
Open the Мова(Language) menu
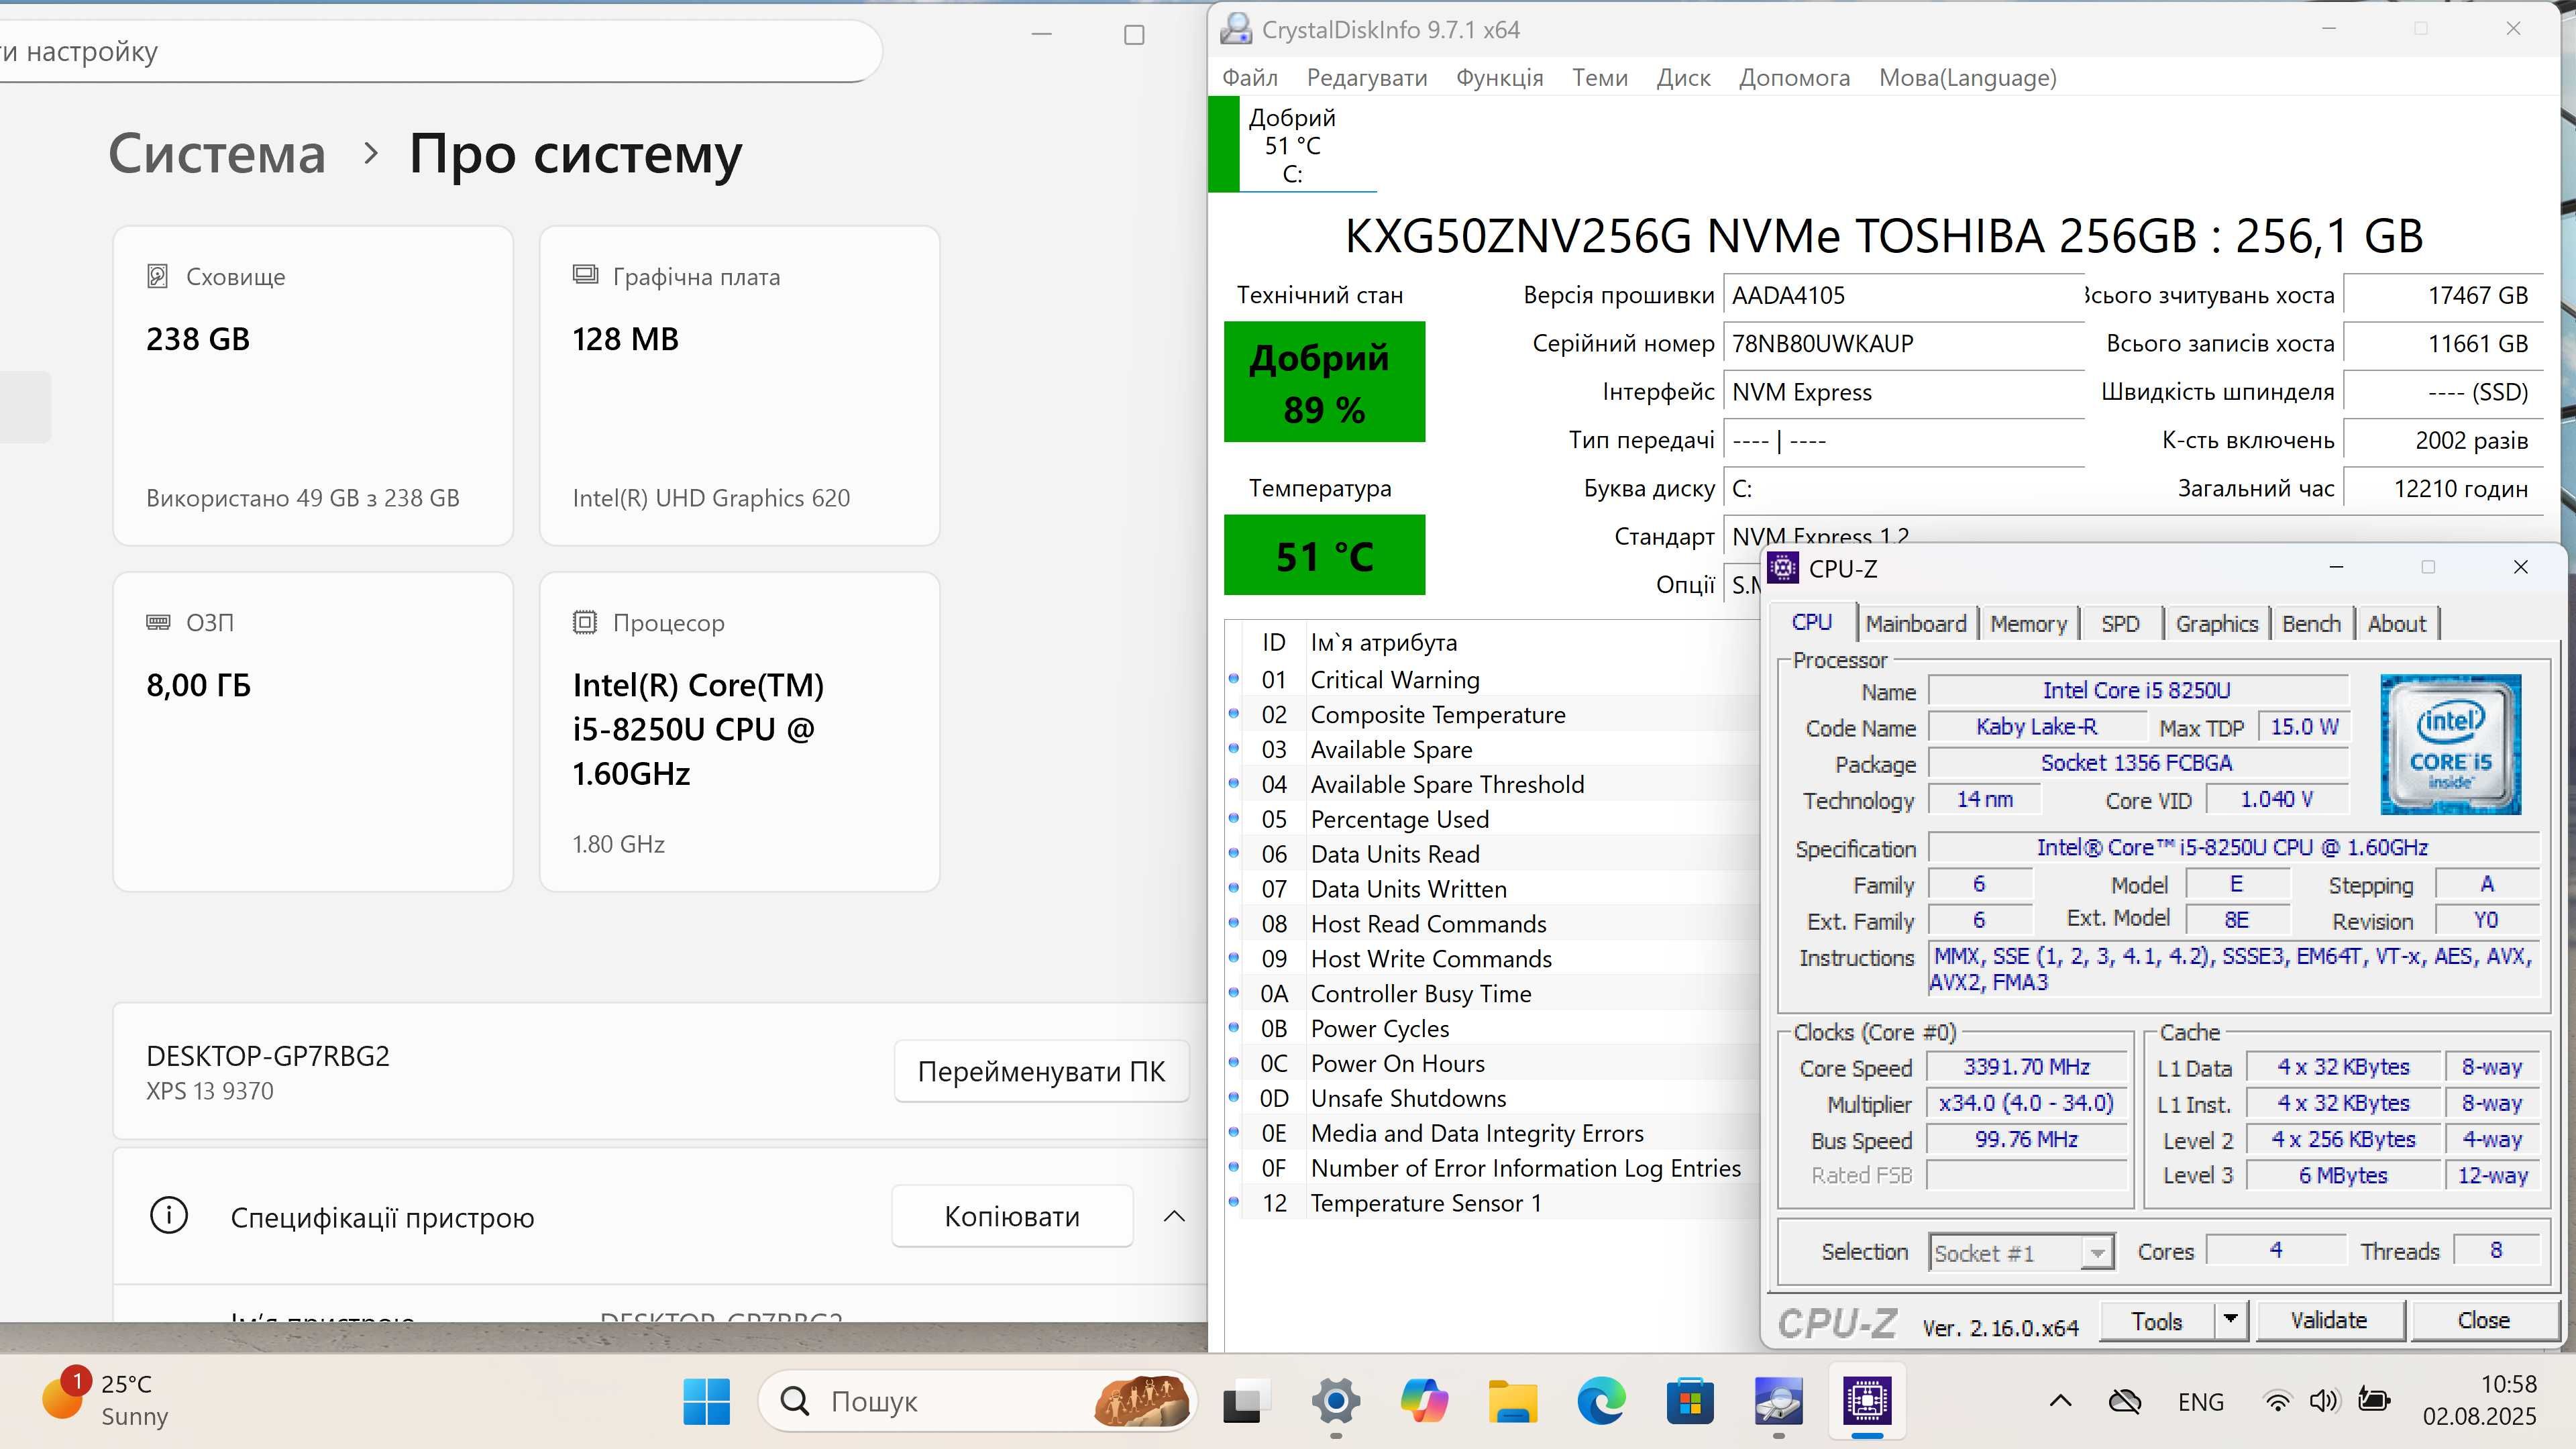[1967, 78]
